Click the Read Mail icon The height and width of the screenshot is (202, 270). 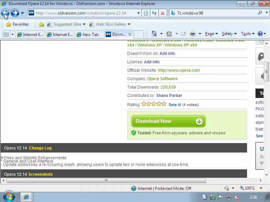(183, 34)
